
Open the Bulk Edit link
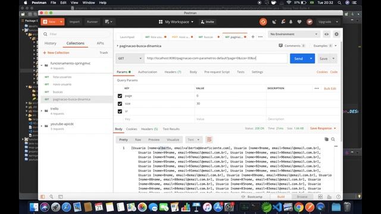tap(330, 89)
